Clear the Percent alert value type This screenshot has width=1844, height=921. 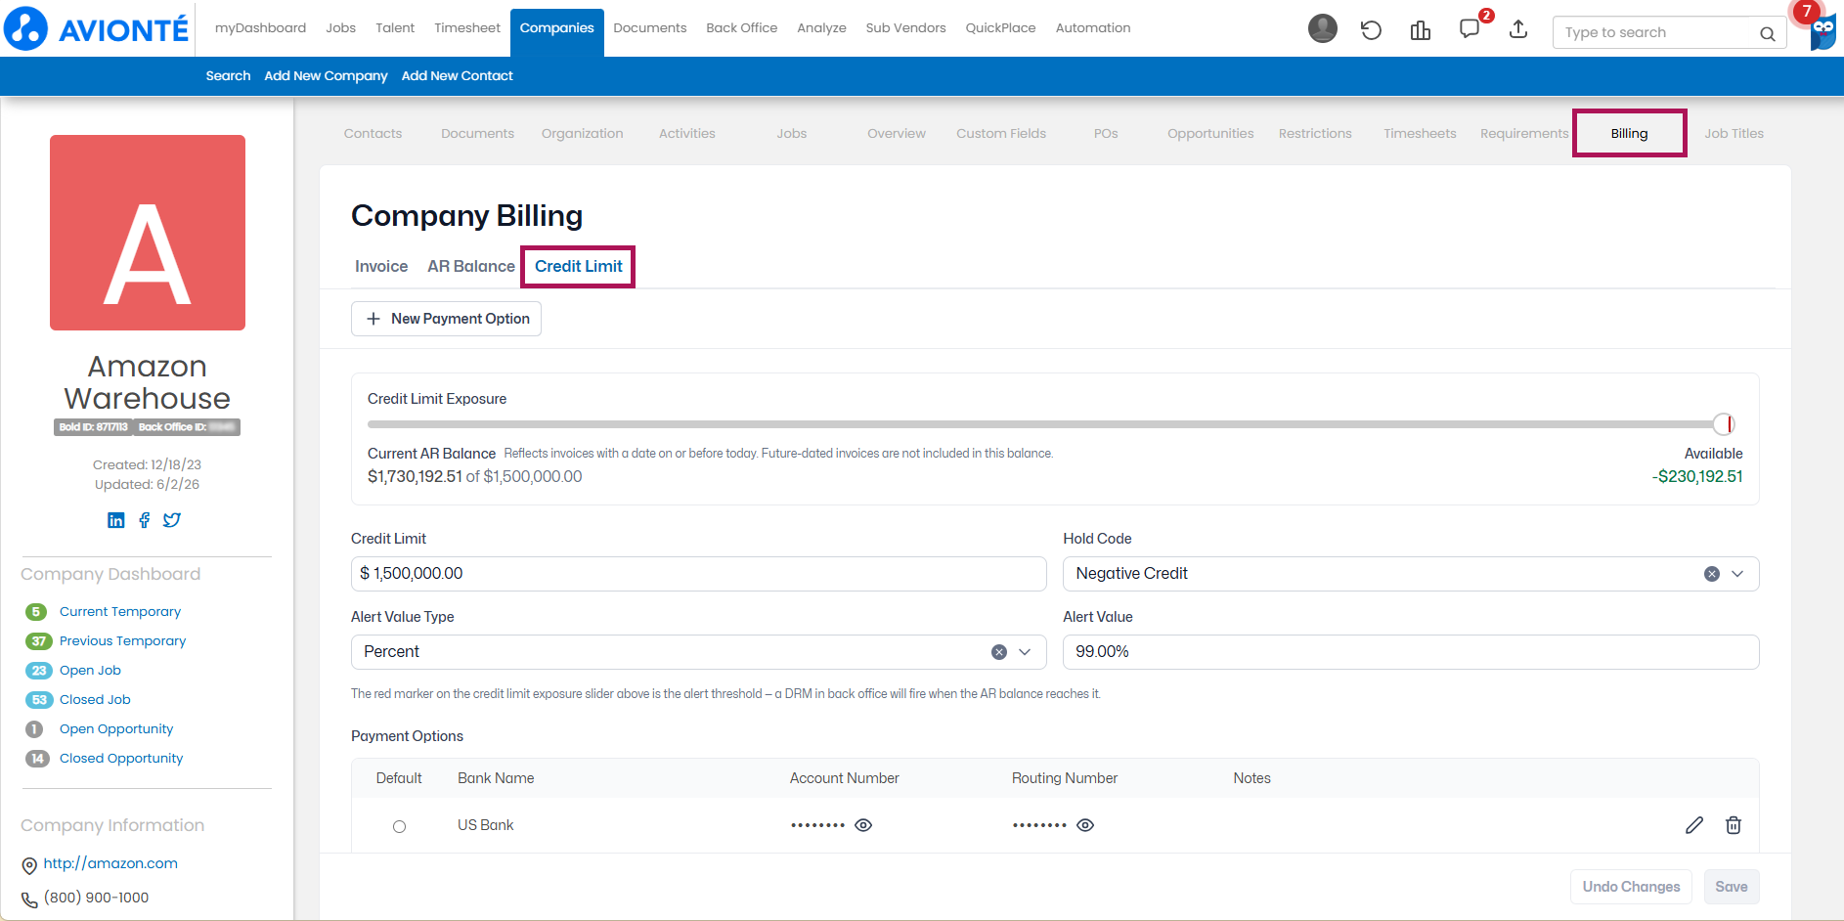pyautogui.click(x=999, y=652)
